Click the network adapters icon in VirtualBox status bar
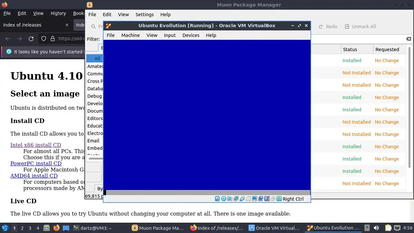This screenshot has width=414, height=233. click(236, 199)
